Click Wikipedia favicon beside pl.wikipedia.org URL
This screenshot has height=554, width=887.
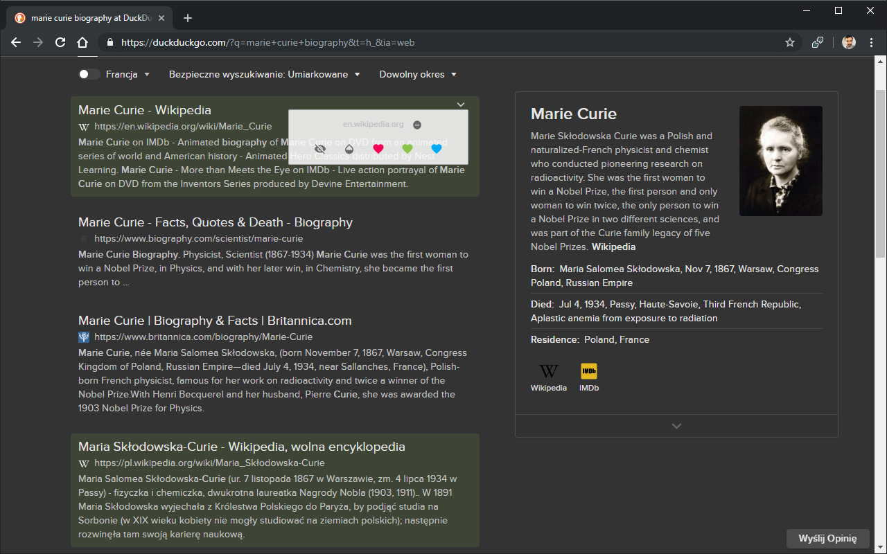pos(84,463)
